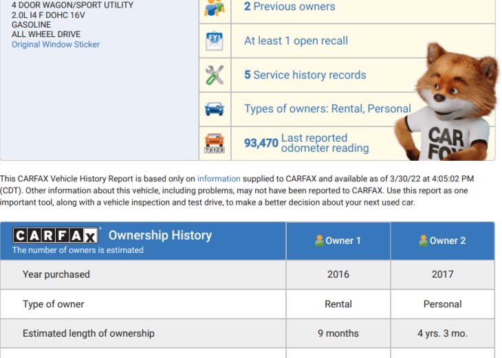
Task: Select Owner 2 year purchased 2017
Action: click(x=442, y=274)
